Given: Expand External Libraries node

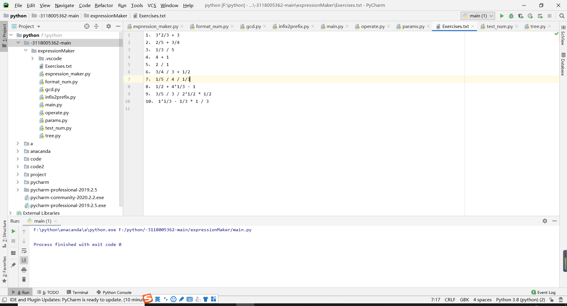Looking at the screenshot, I should pyautogui.click(x=10, y=213).
